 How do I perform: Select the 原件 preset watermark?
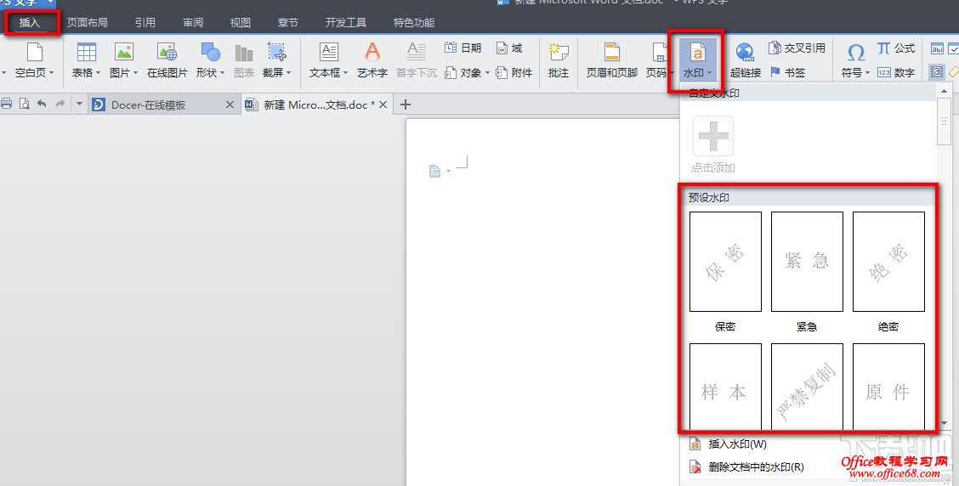[888, 387]
